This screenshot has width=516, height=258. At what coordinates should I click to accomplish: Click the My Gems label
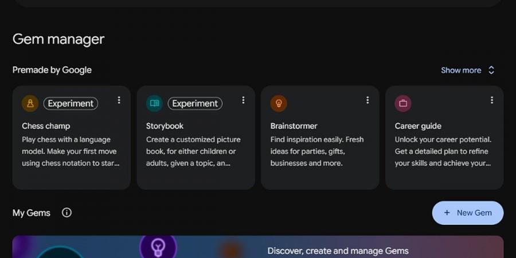point(32,213)
